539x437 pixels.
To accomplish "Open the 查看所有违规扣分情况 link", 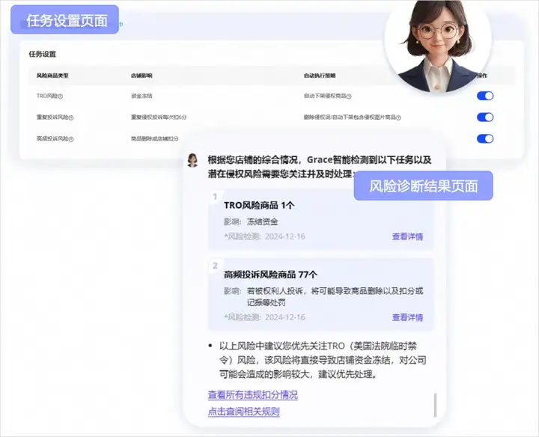I will click(x=253, y=395).
